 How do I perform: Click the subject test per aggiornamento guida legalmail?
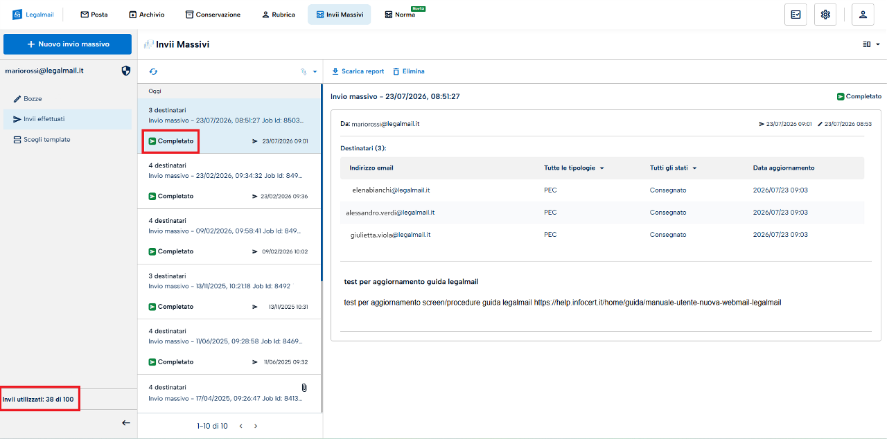pyautogui.click(x=411, y=282)
